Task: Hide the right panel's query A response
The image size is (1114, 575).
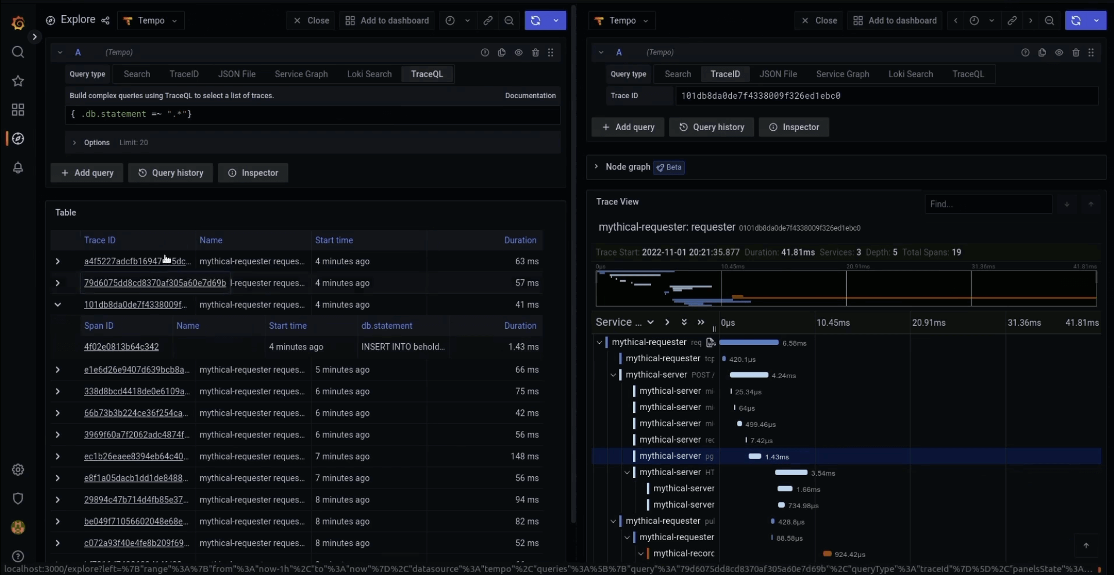Action: (x=1059, y=52)
